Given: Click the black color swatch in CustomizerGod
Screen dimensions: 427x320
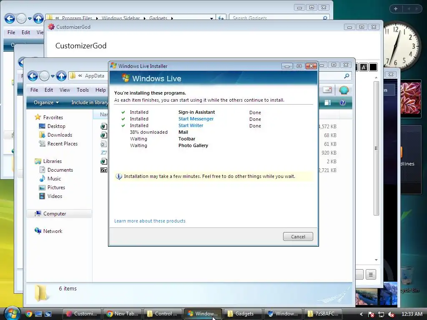Looking at the screenshot, I should pos(373,67).
